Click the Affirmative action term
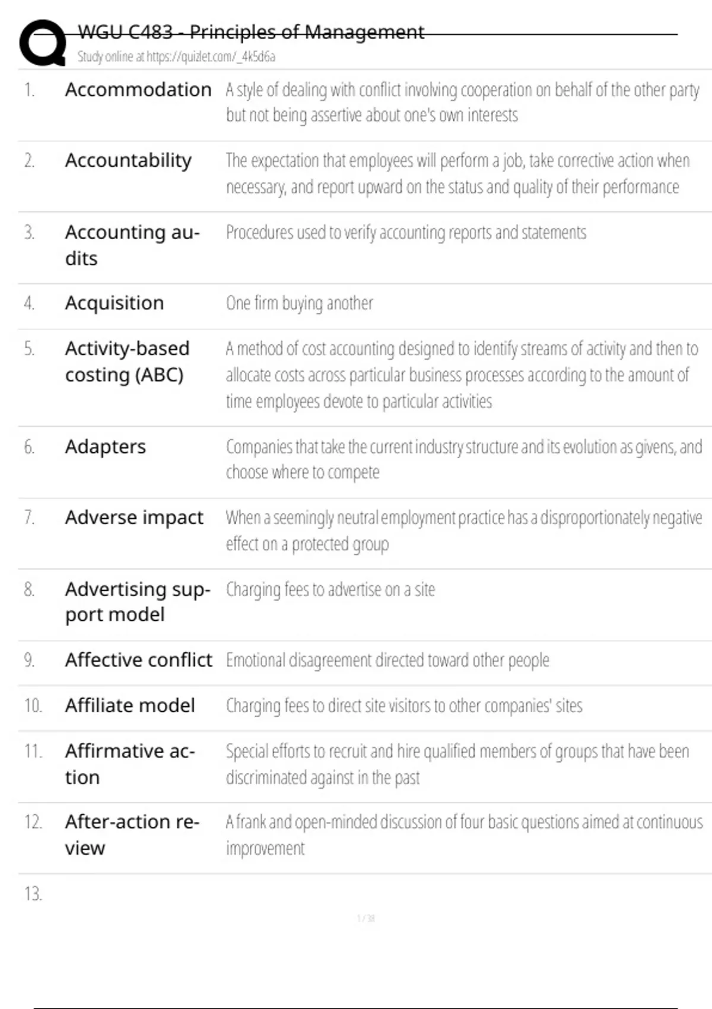Viewport: 712px width, 1009px height. point(130,764)
